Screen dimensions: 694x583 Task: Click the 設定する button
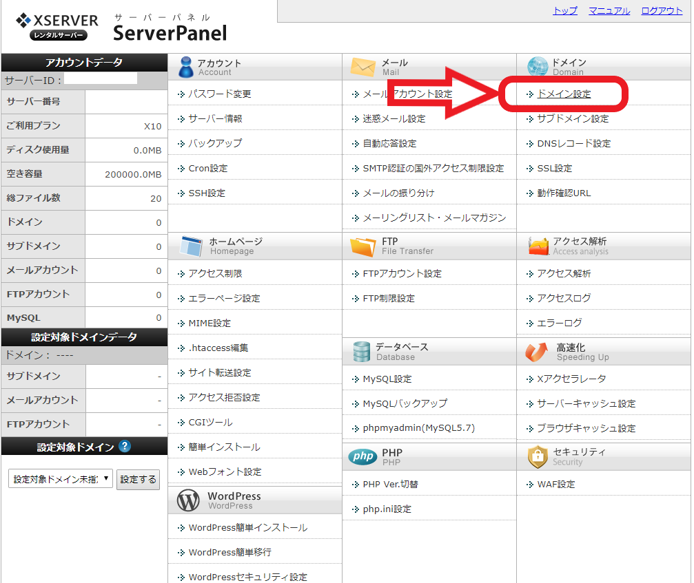138,480
